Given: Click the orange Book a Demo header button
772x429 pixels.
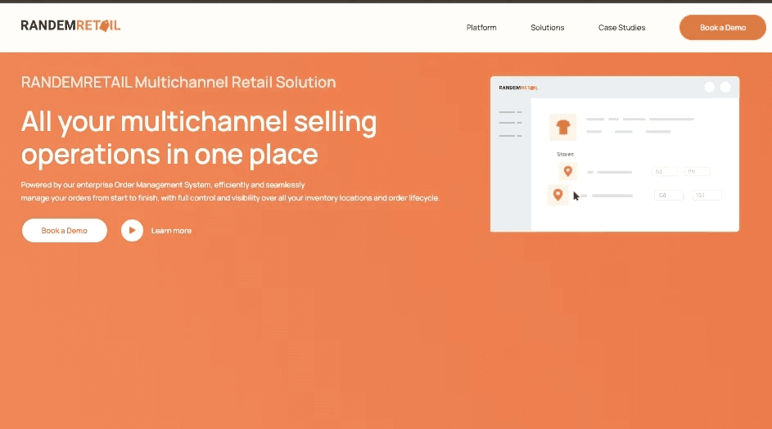Looking at the screenshot, I should pos(722,28).
